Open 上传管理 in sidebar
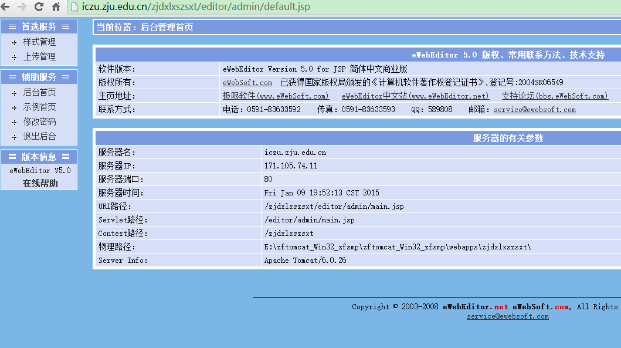This screenshot has height=348, width=621. click(39, 57)
